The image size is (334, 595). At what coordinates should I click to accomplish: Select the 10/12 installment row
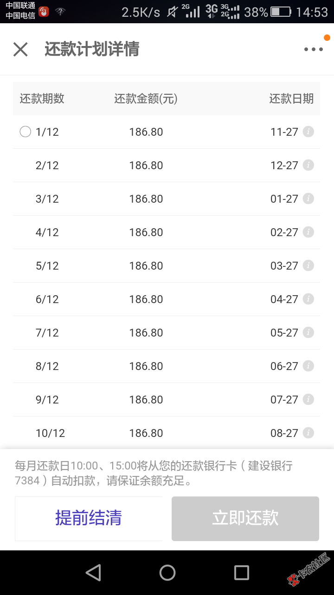(167, 433)
